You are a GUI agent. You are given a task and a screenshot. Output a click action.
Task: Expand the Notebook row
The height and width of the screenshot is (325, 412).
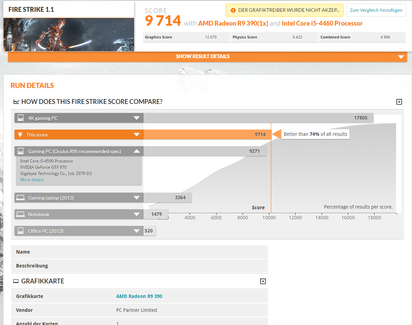(x=137, y=214)
